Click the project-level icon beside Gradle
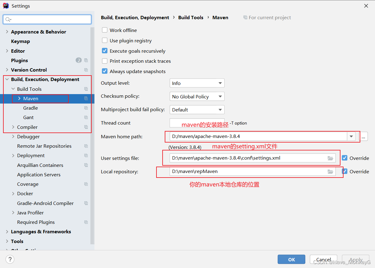Screen dimensions: 375x268 coord(86,108)
